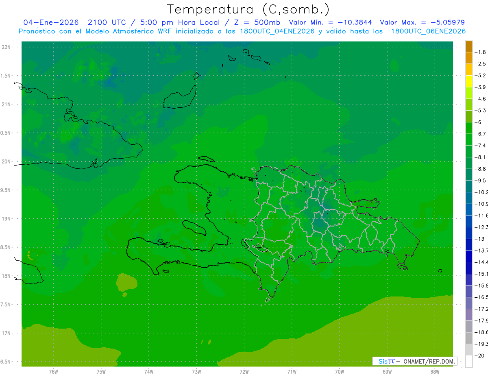Click the "9.5N" axis label

[x=6, y=190]
